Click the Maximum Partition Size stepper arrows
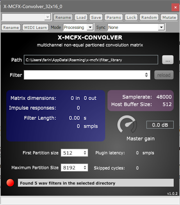The image size is (180, 205). (85, 168)
